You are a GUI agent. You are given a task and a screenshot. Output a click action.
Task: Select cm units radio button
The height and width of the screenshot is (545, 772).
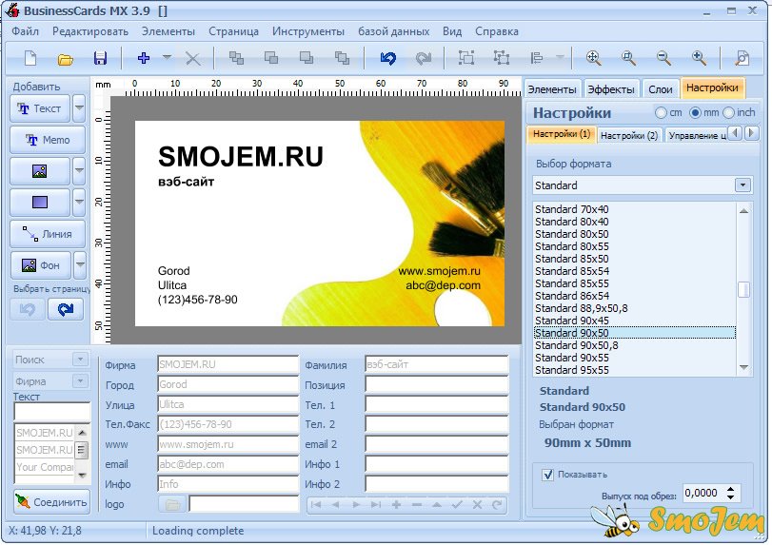point(661,112)
